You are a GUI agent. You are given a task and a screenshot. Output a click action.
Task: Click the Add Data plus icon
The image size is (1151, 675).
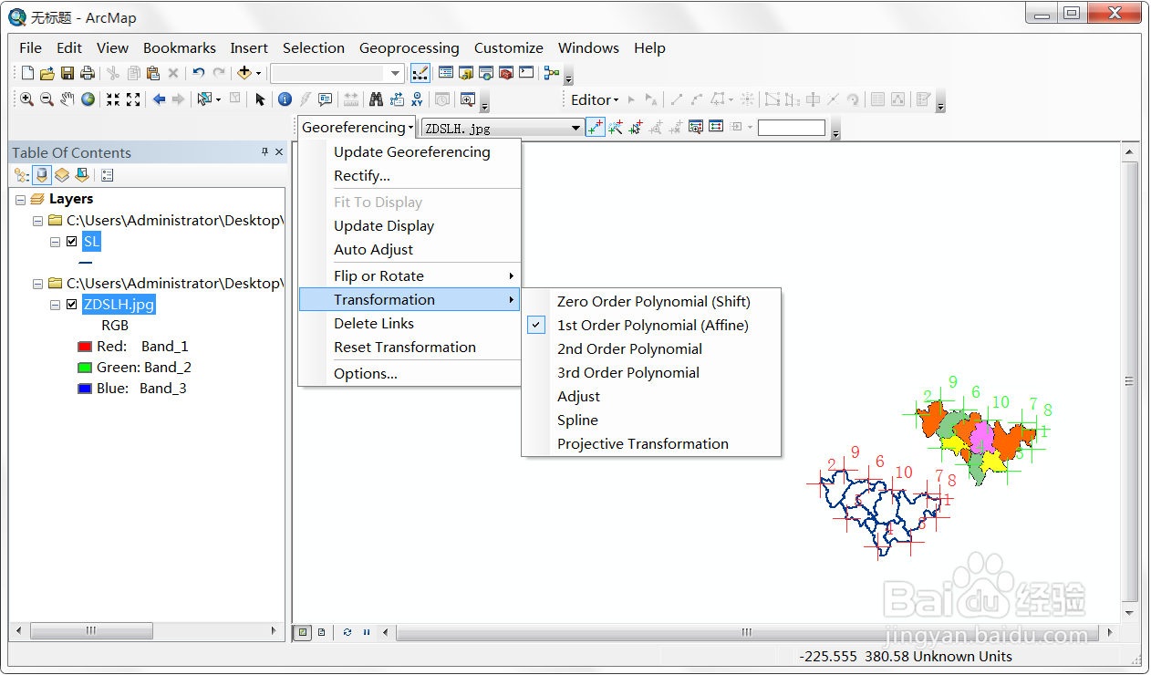pos(244,73)
